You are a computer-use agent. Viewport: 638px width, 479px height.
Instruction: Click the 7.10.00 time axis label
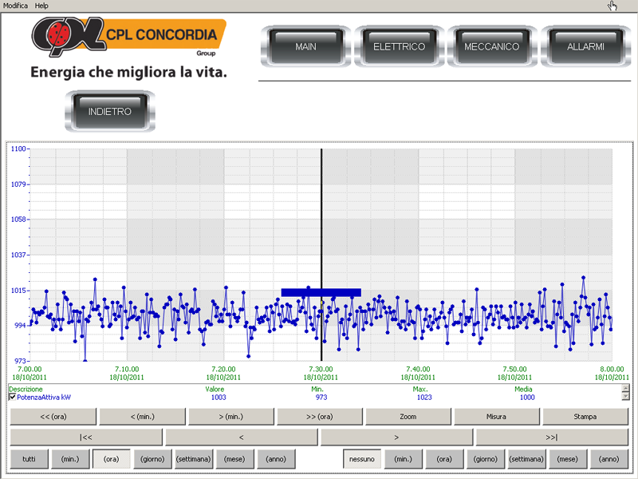(x=127, y=370)
